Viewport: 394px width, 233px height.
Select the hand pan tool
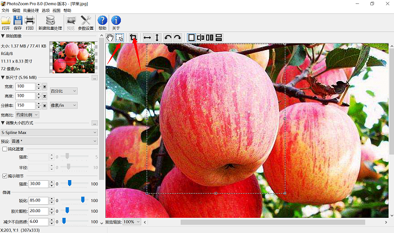(x=110, y=37)
